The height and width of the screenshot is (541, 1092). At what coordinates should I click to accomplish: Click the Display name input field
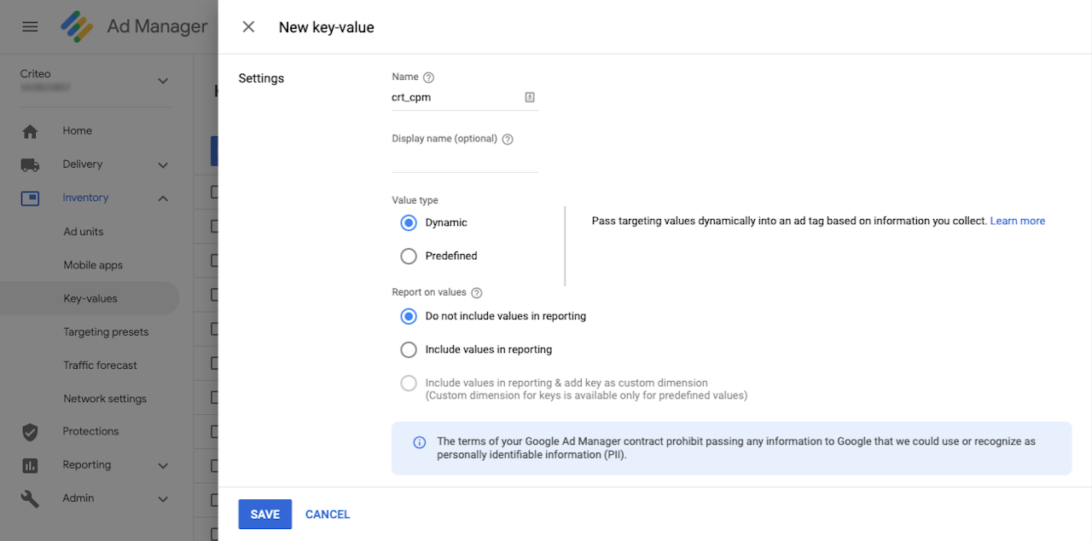[465, 160]
